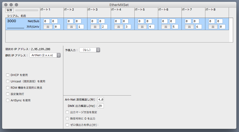Check 出力マージ方法を指定 option
This screenshot has width=239, height=132.
point(67,112)
